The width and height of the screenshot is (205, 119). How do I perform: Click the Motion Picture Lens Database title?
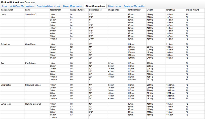coord(18,2)
